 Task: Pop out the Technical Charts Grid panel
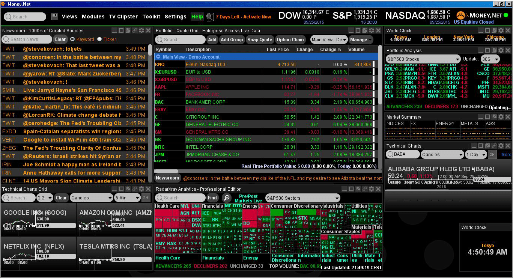coord(128,189)
